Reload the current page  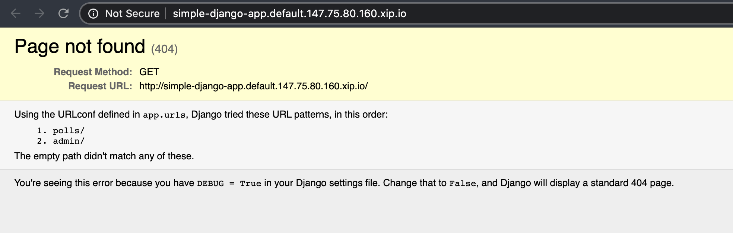pyautogui.click(x=64, y=14)
